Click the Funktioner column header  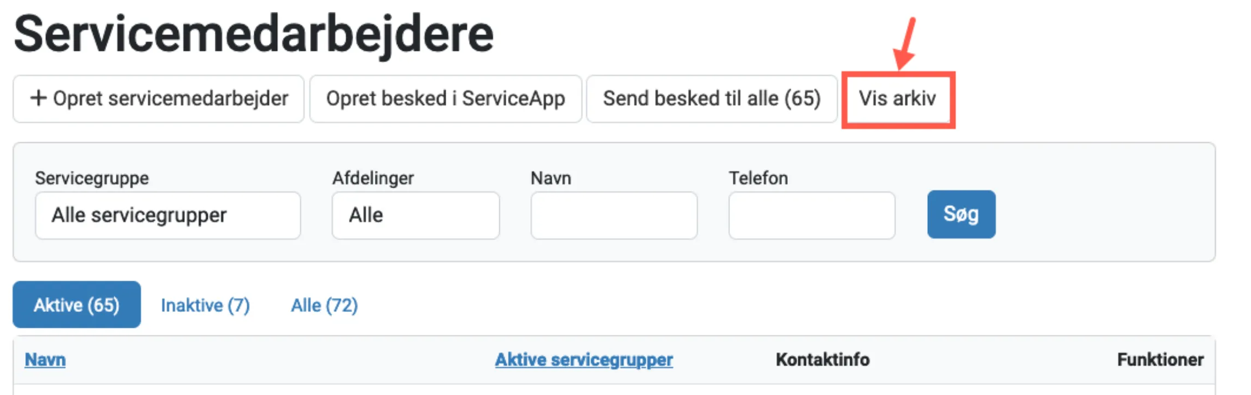click(1160, 359)
